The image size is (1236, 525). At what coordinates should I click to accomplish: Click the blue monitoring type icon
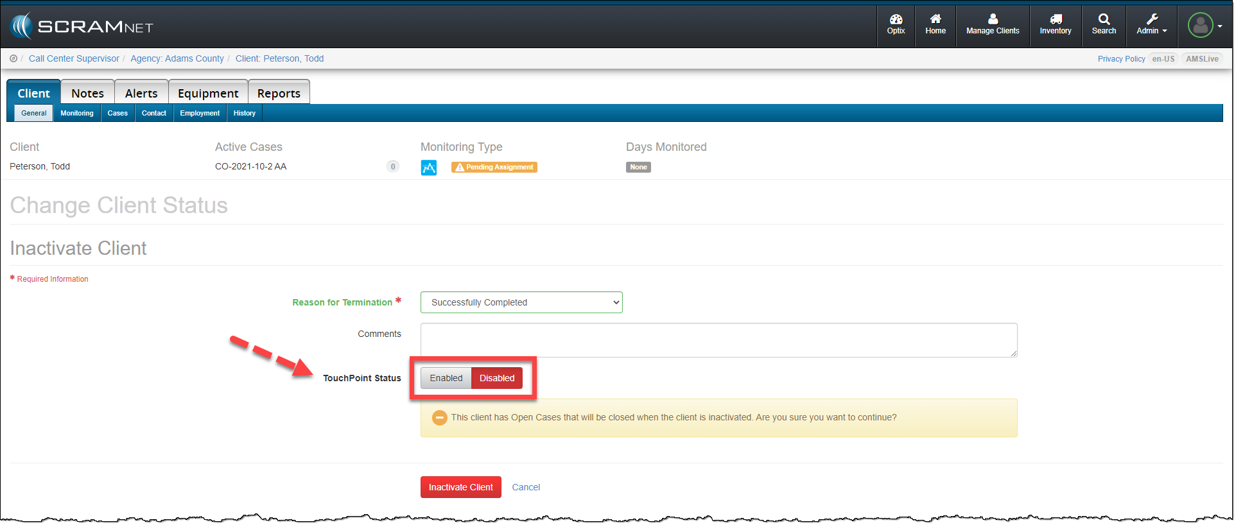click(x=428, y=168)
